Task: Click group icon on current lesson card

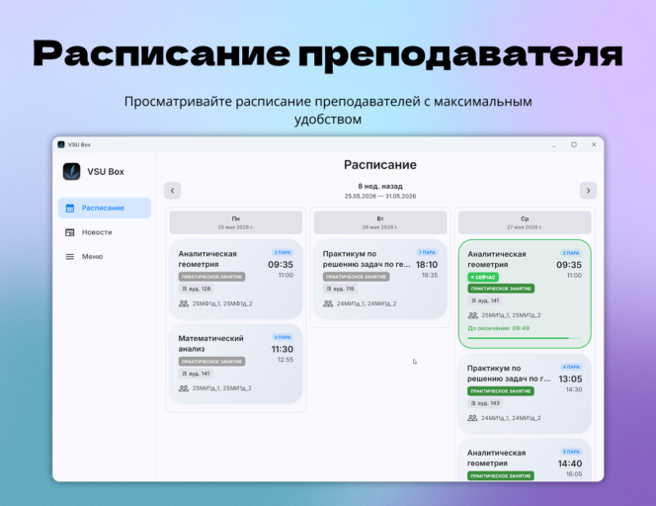Action: point(473,315)
